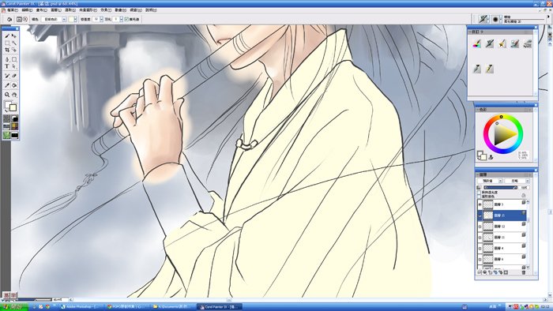Click the rainbow brush icon in custom palette
This screenshot has width=553, height=311.
point(477,43)
